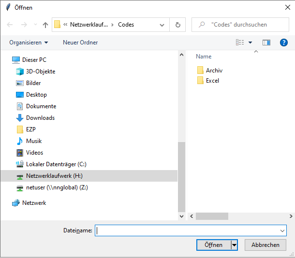Click the Bilder picture icon
Screen dimensions: 295x258
click(20, 83)
